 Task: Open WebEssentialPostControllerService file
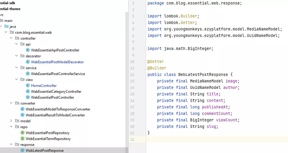58,74
